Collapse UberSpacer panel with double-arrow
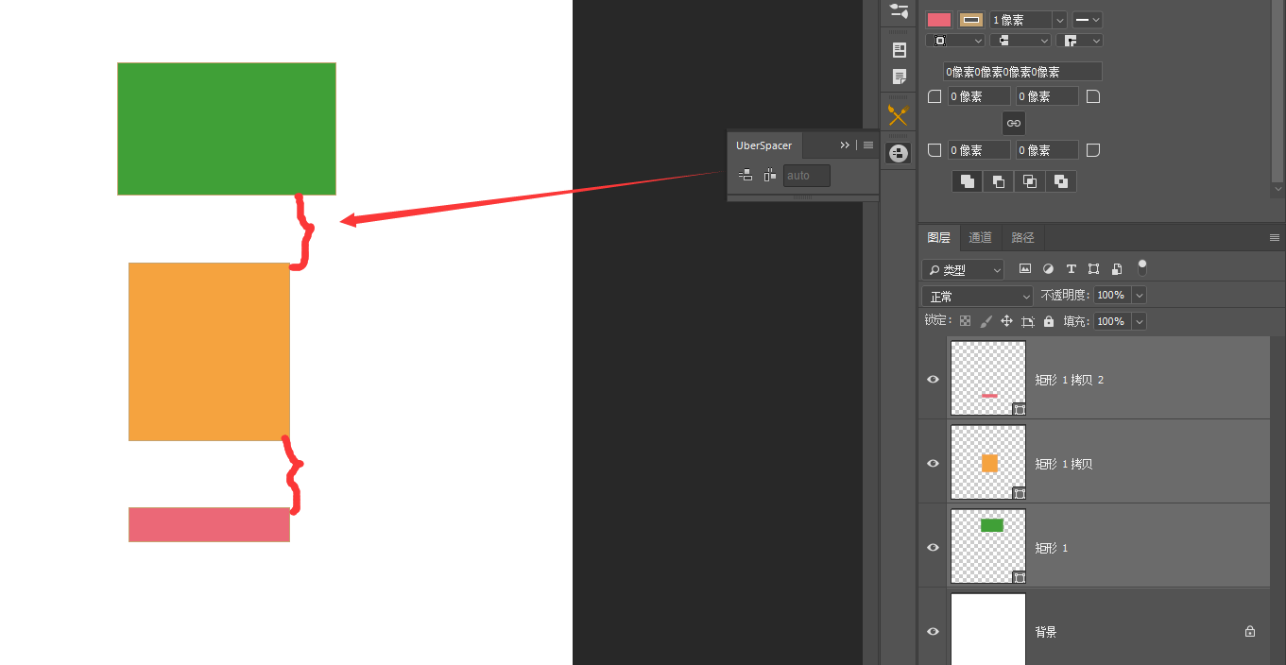Screen dimensions: 1286x665 point(845,145)
